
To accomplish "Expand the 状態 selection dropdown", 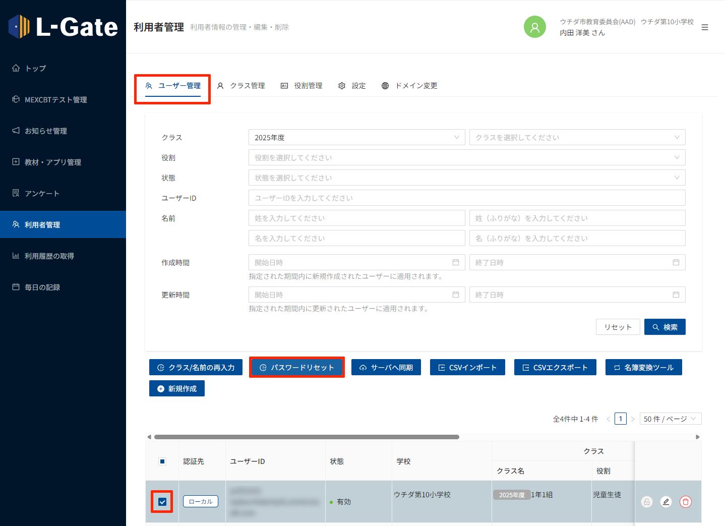I will [466, 178].
